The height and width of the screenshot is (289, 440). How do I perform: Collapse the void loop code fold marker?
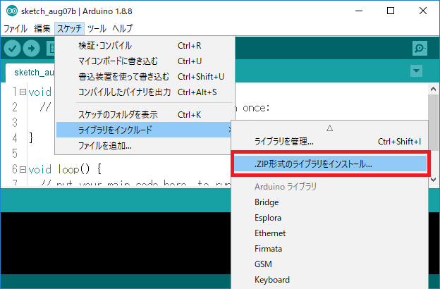pyautogui.click(x=23, y=169)
